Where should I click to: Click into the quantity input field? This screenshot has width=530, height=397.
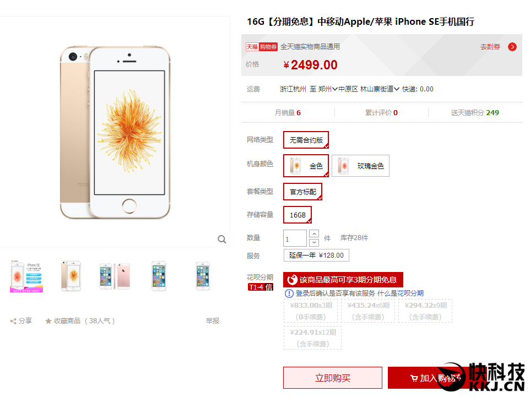(295, 238)
